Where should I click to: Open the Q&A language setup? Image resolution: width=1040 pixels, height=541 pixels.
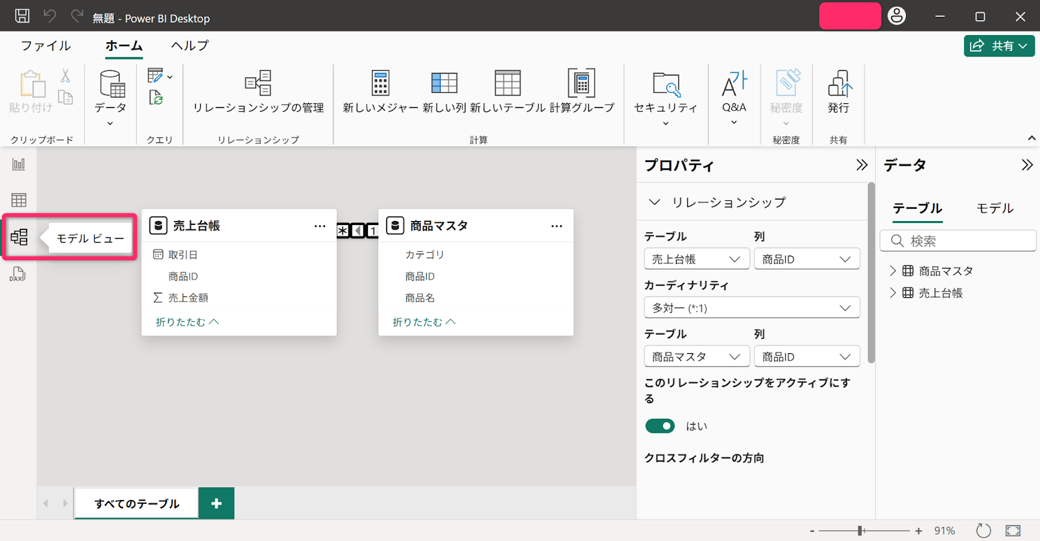click(x=734, y=98)
